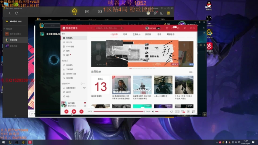The image size is (258, 145).
Task: Open NetEase Music settings gear
Action: tap(178, 28)
